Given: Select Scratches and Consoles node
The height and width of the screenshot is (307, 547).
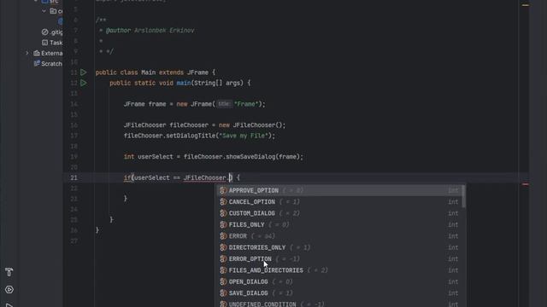Looking at the screenshot, I should click(x=48, y=64).
